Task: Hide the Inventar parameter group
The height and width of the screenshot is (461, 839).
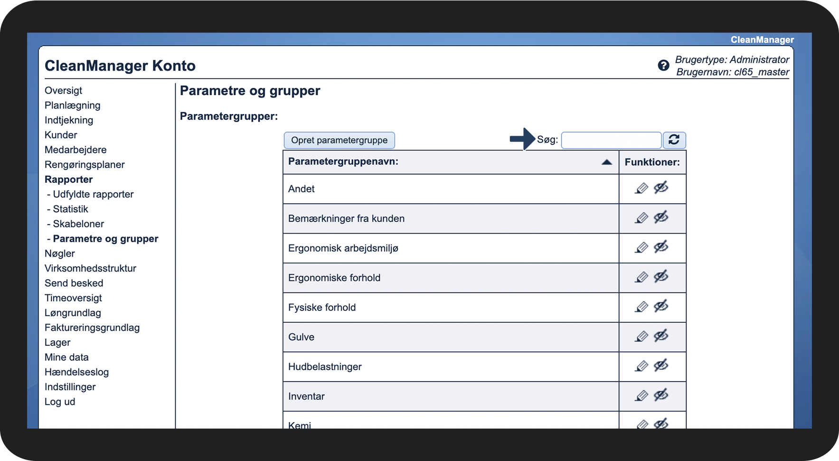Action: tap(661, 395)
